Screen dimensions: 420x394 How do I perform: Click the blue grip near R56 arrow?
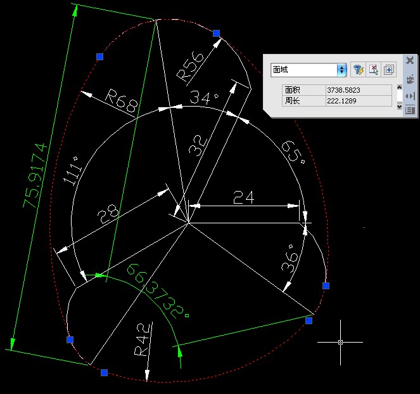pos(217,33)
